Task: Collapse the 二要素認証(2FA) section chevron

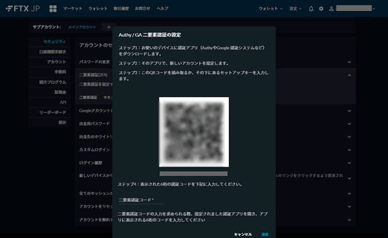Action: [349, 75]
